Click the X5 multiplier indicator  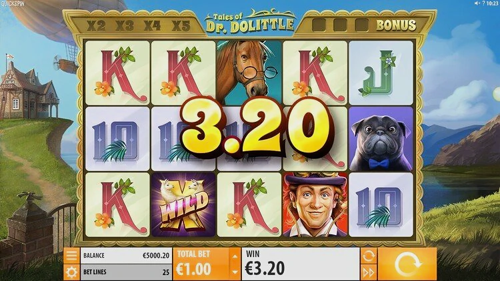click(181, 25)
